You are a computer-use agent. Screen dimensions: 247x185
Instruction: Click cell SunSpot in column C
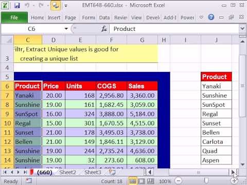click(28, 114)
